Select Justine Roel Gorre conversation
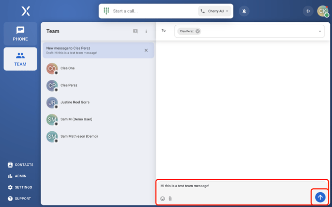 point(75,103)
